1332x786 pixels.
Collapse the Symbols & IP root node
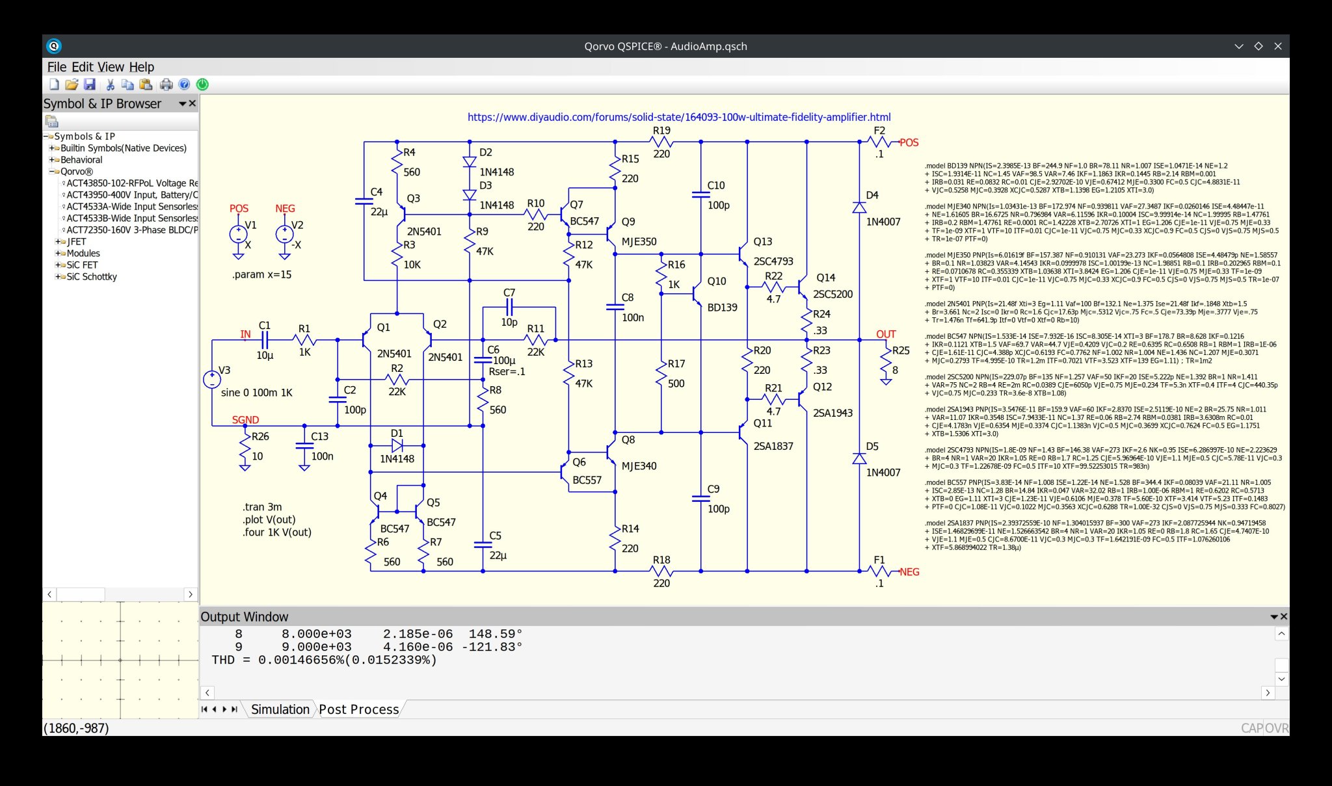46,137
